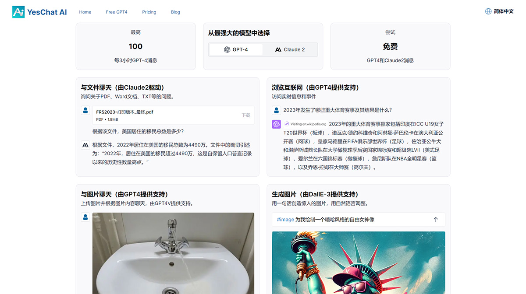Go to the Pricing page
Image resolution: width=526 pixels, height=294 pixels.
point(149,12)
